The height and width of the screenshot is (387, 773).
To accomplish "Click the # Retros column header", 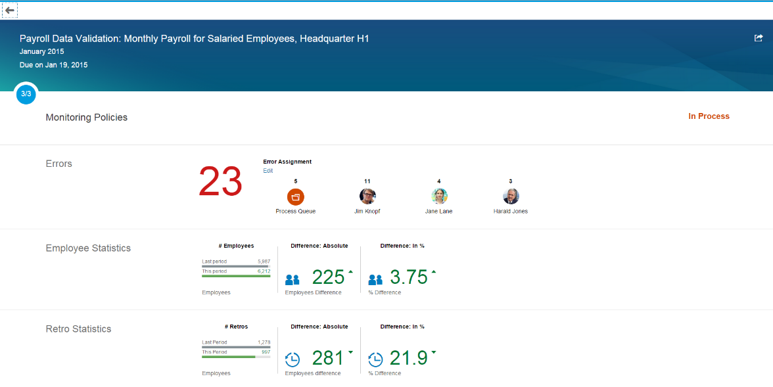I will pos(236,327).
